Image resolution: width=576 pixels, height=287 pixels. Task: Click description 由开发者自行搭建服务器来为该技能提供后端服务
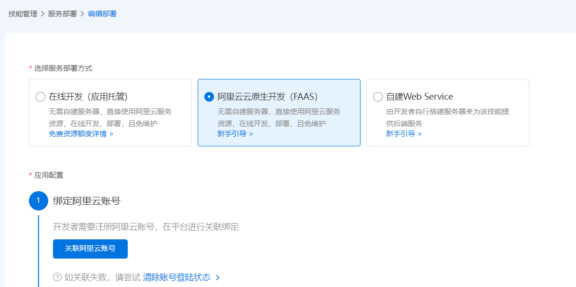(447, 117)
